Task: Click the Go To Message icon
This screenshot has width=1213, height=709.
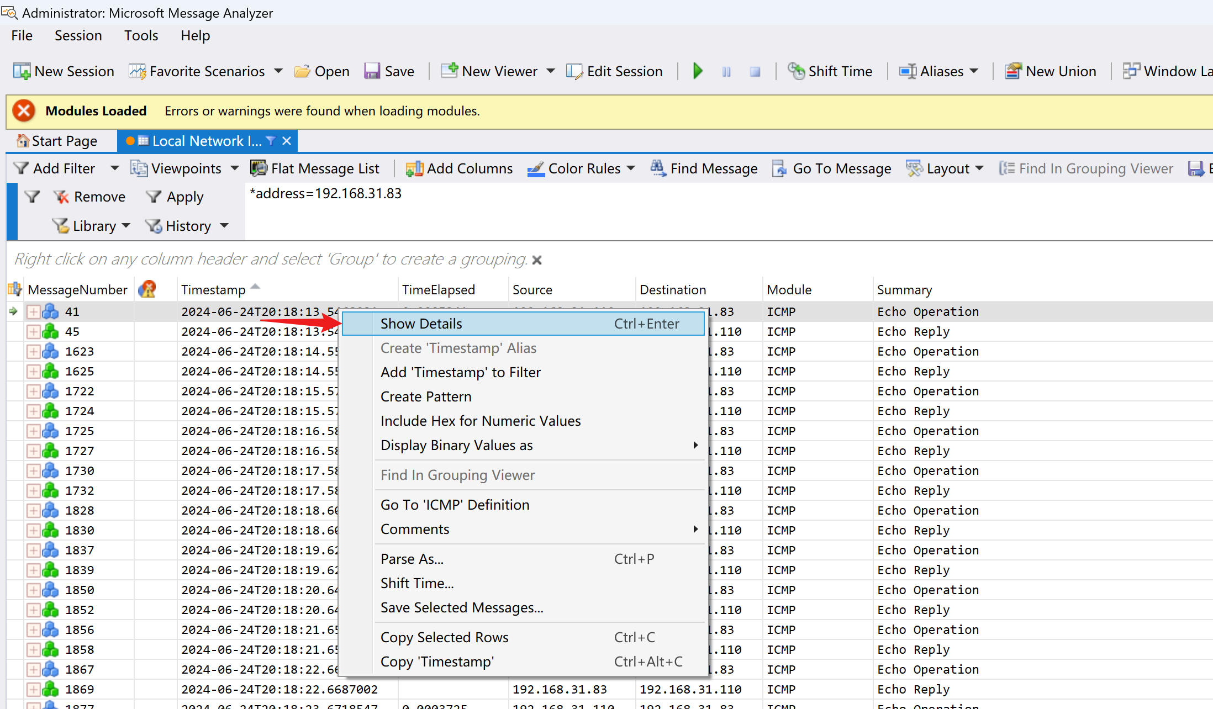Action: click(779, 168)
